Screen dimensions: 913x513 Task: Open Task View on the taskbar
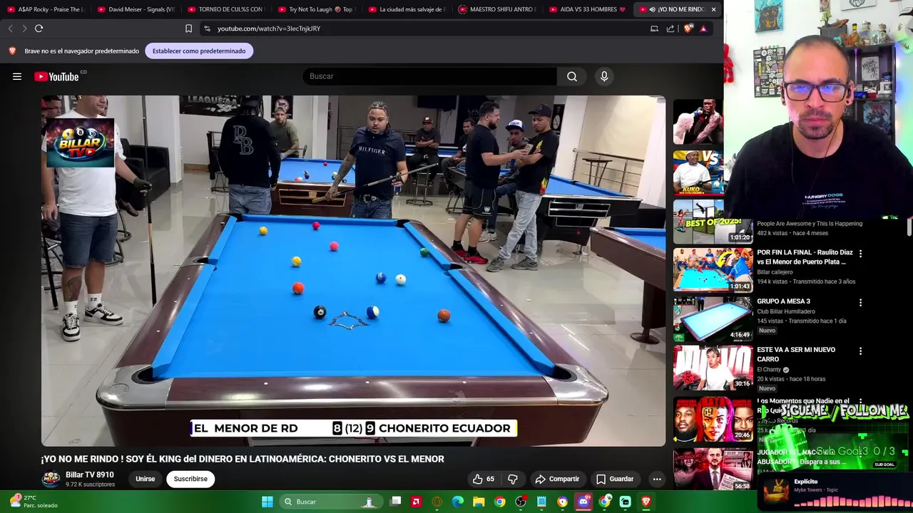tap(396, 502)
